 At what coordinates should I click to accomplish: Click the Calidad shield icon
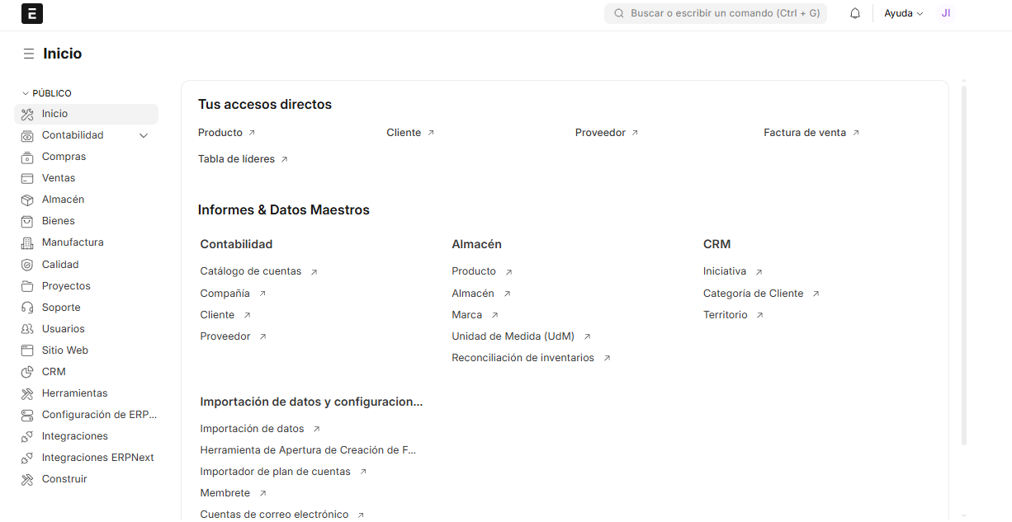tap(27, 265)
